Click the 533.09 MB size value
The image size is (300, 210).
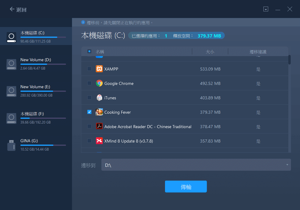pos(210,69)
